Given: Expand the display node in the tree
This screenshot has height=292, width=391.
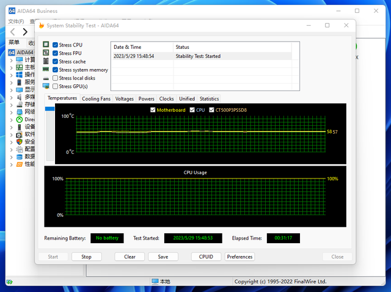Looking at the screenshot, I should pos(11,90).
